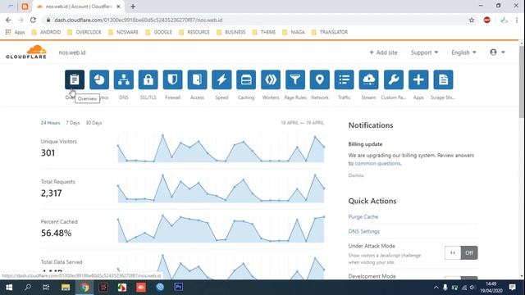
Task: Go back to the previous page
Action: pyautogui.click(x=8, y=20)
